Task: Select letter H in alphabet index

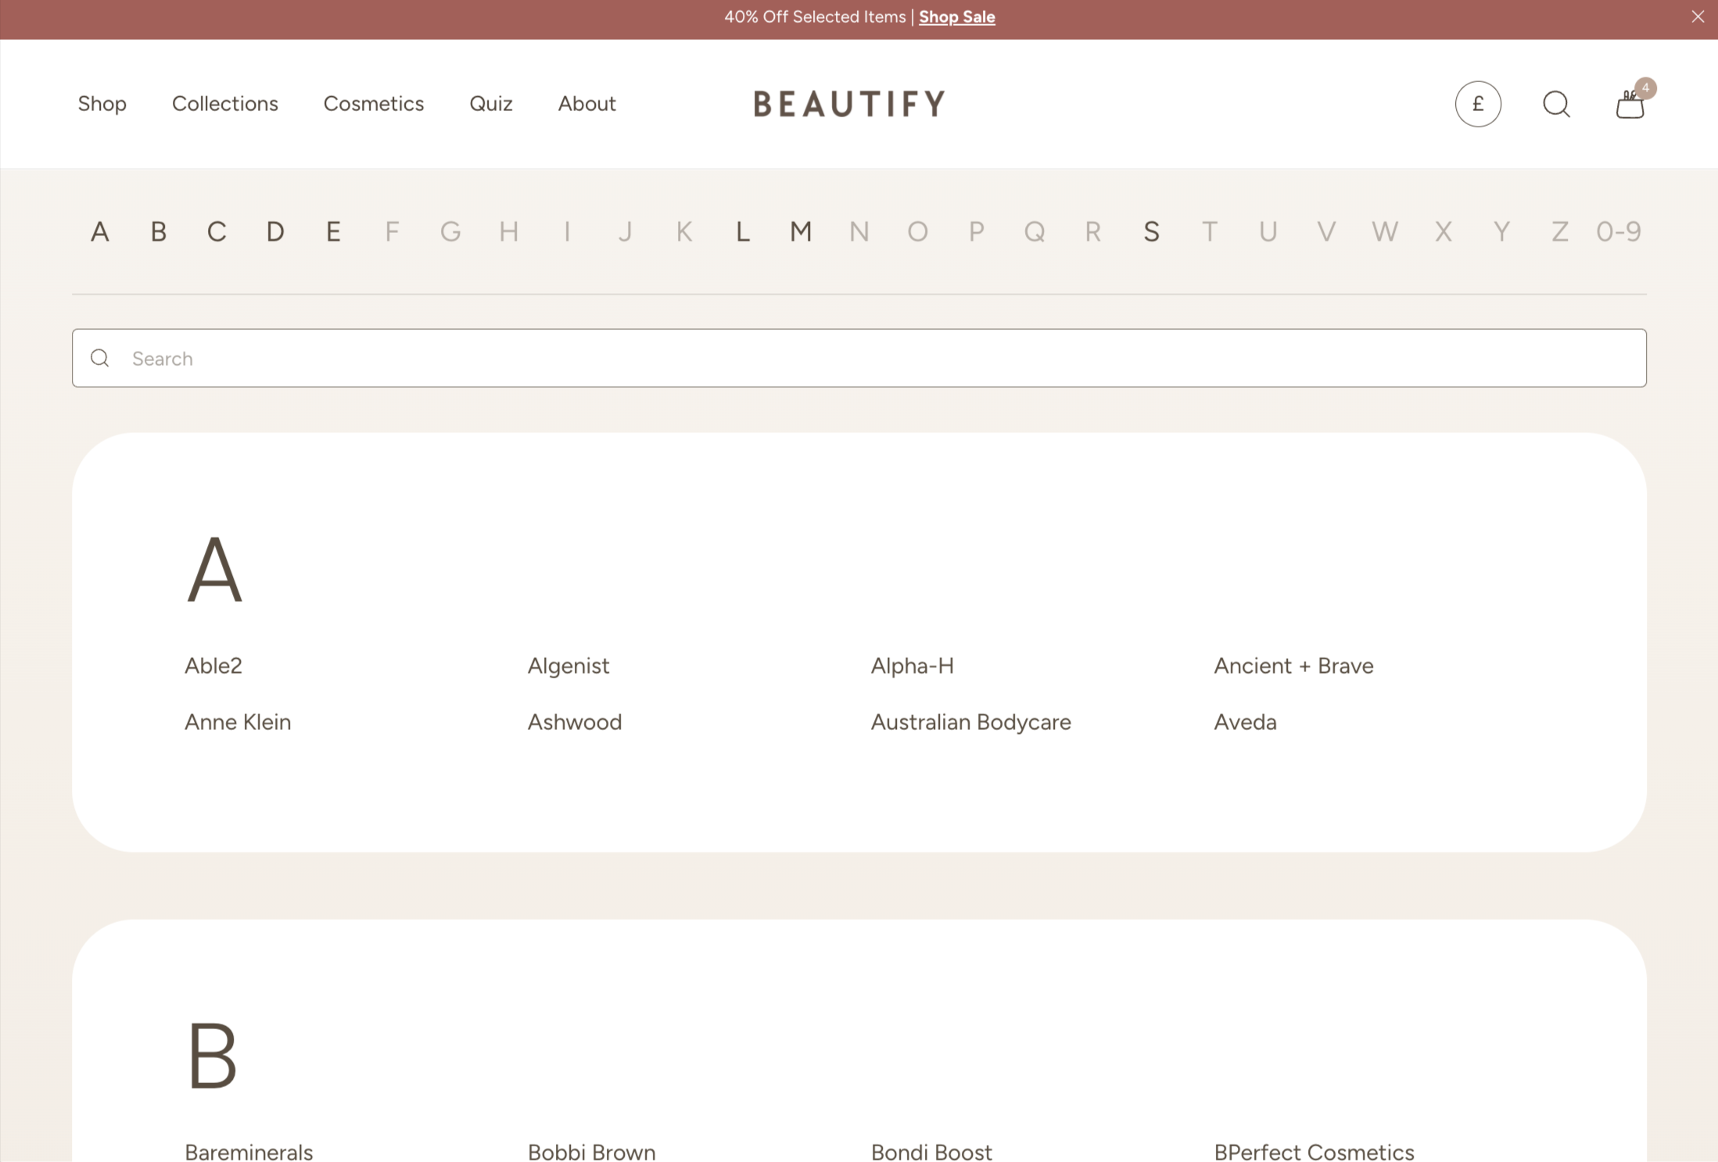Action: 509,231
